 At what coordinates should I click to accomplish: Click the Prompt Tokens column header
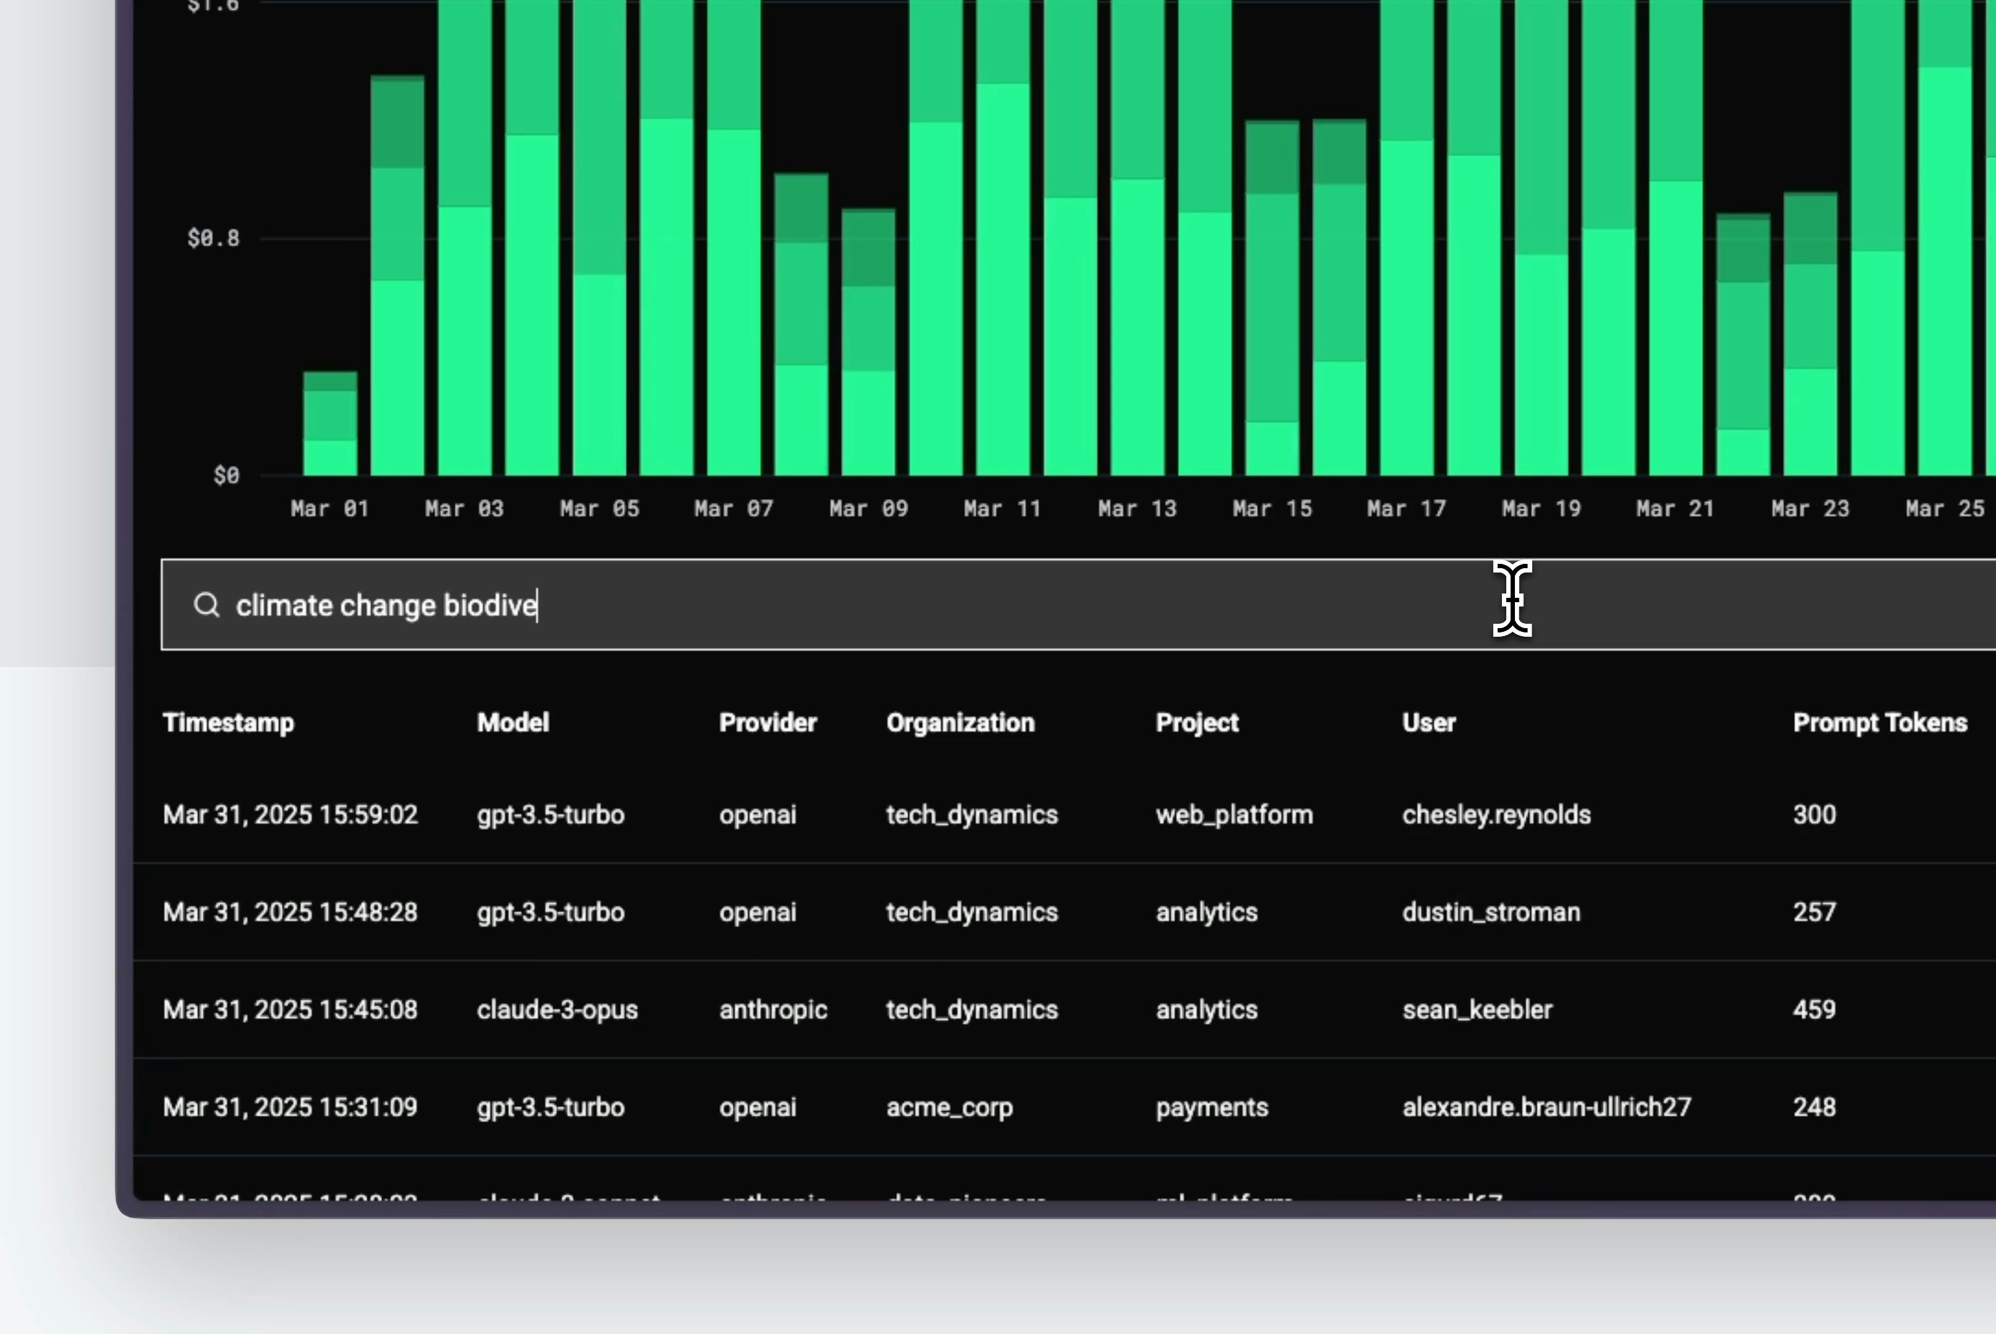coord(1879,723)
